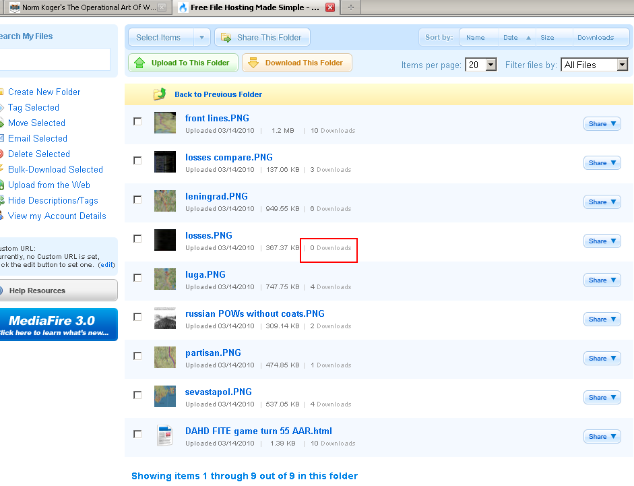The width and height of the screenshot is (634, 486).
Task: Select the Free File Hosting Made Simple tab
Action: coord(255,7)
